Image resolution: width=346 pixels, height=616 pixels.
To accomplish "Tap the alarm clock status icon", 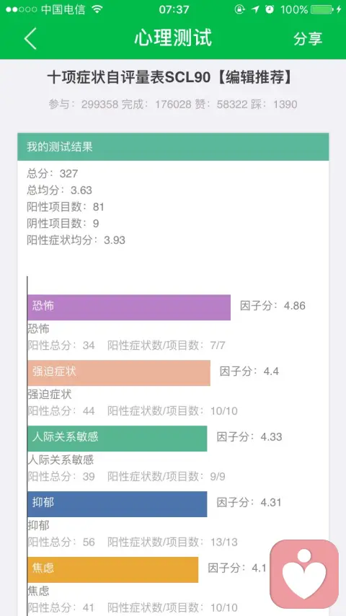I will tap(270, 9).
